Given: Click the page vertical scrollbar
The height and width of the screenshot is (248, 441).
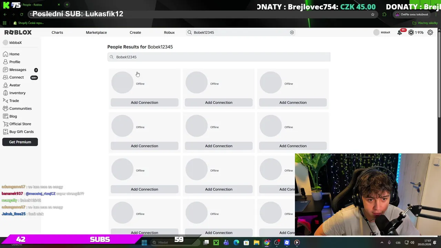Looking at the screenshot, I should click(439, 74).
